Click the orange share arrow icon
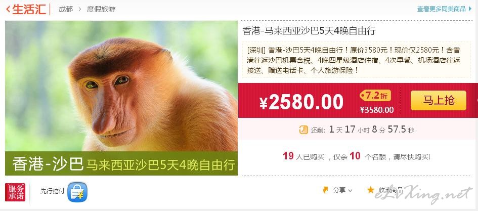The width and height of the screenshot is (478, 211). pyautogui.click(x=326, y=190)
